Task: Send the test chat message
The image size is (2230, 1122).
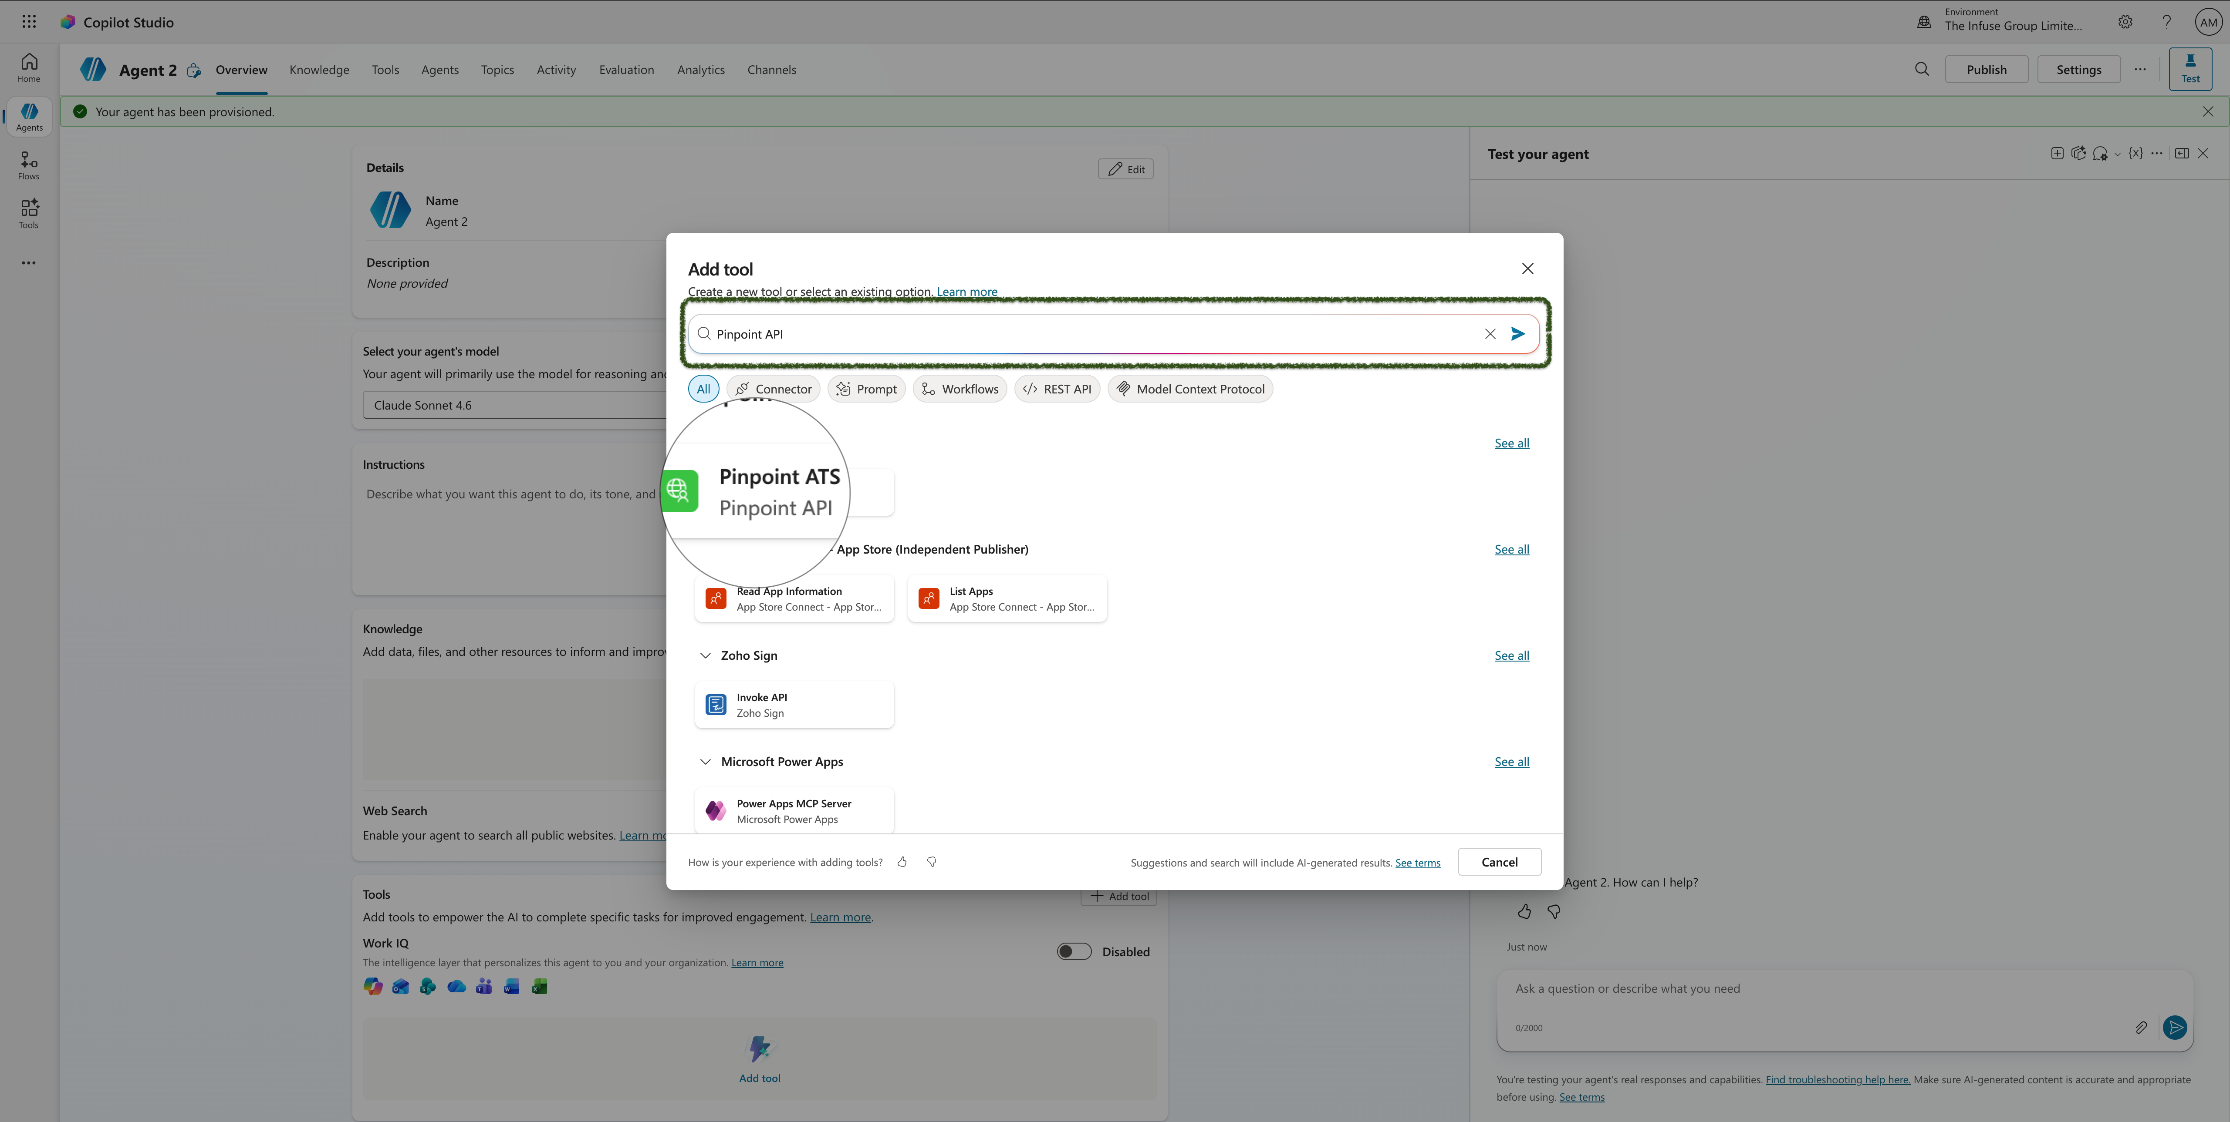Action: point(2175,1027)
